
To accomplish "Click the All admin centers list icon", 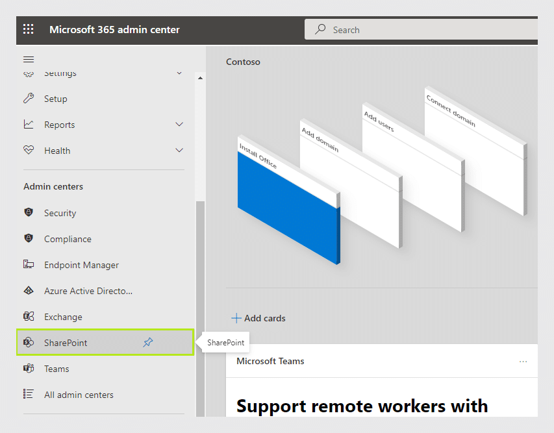I will pos(29,394).
